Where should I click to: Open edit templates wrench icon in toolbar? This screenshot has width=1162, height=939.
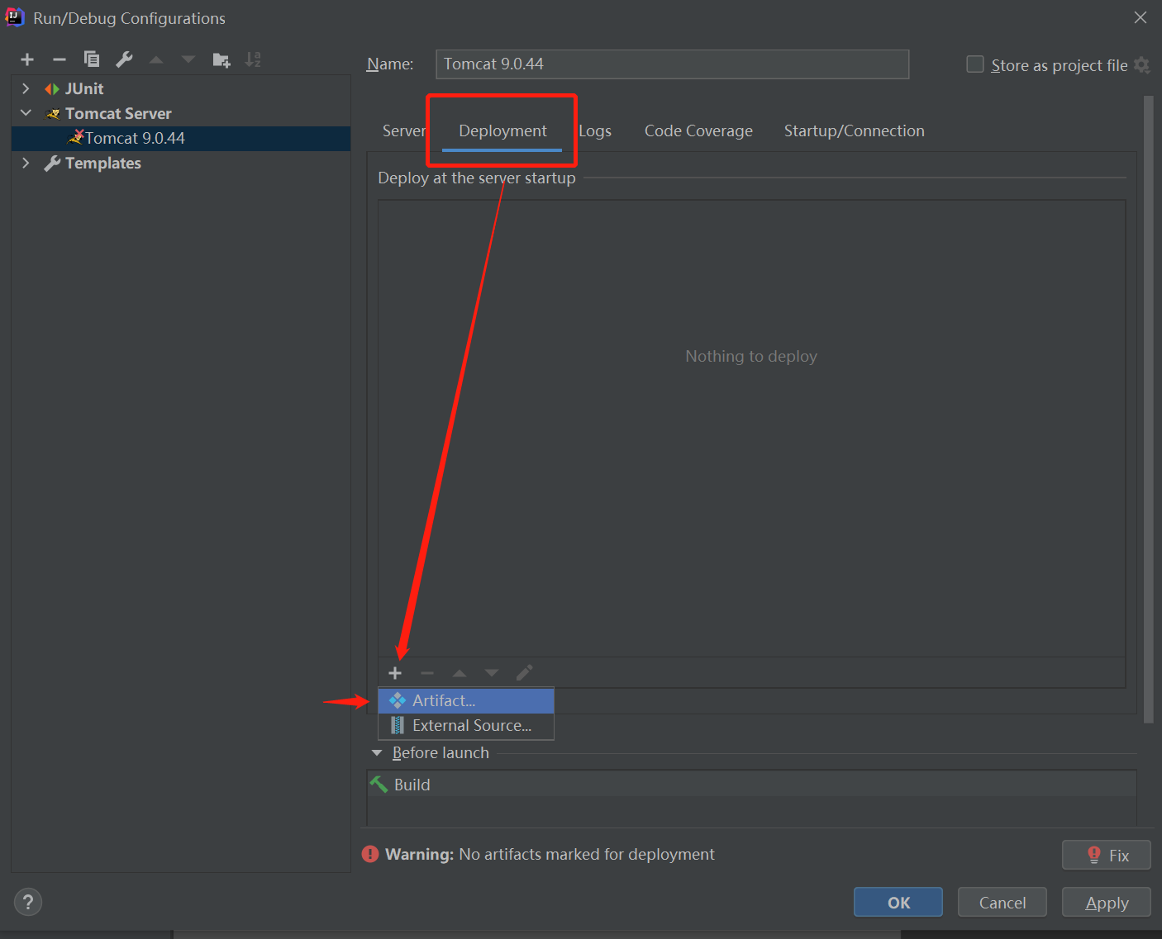(124, 59)
